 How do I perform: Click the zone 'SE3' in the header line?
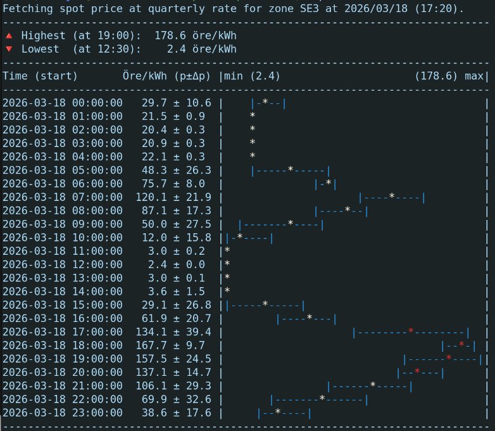point(309,8)
